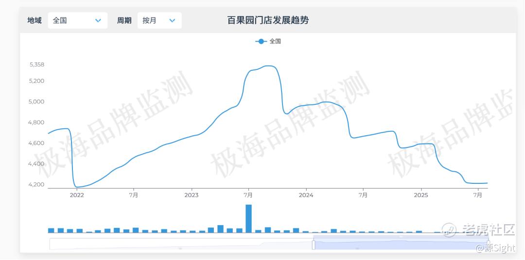Click the tallest bar near July 2023

(248, 219)
